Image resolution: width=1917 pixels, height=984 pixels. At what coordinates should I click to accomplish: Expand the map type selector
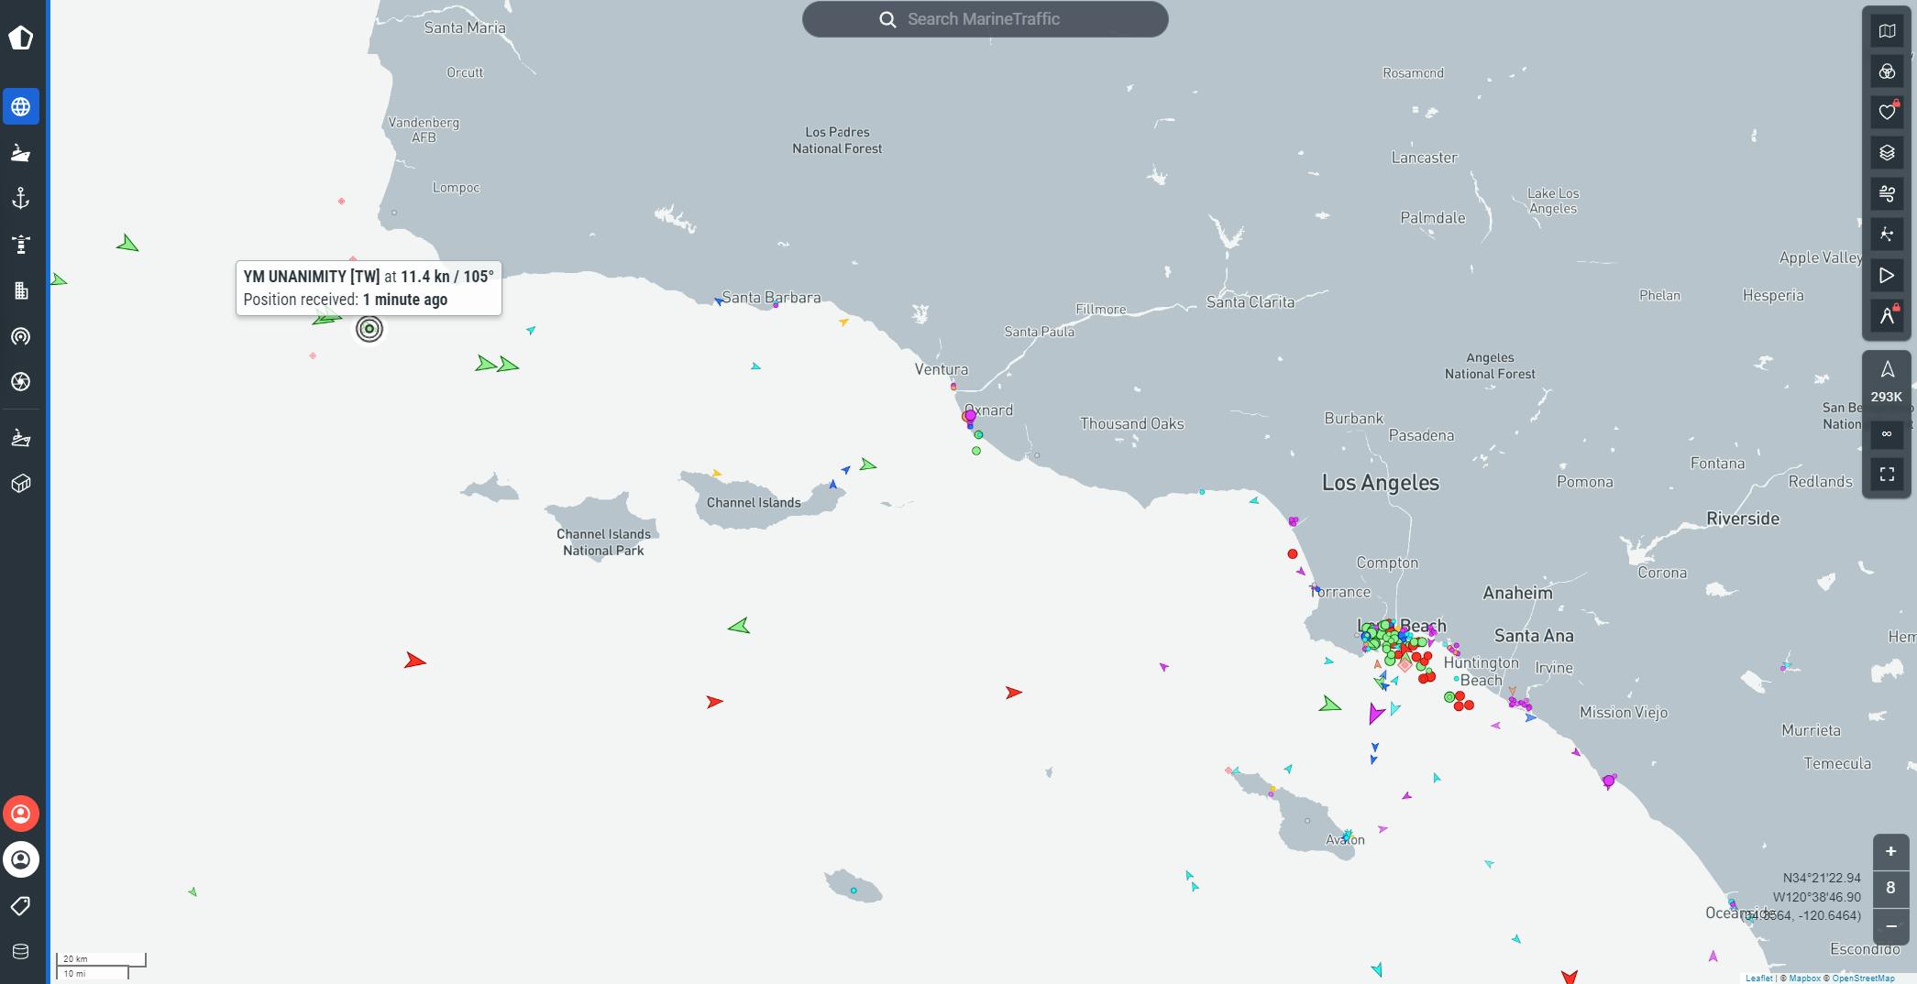click(x=1887, y=31)
